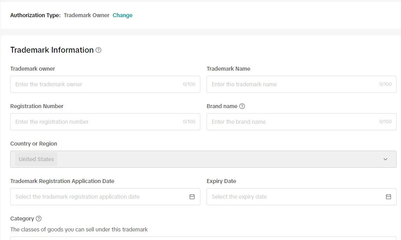The height and width of the screenshot is (240, 401).
Task: Click the Trademark Information section heading
Action: tap(52, 50)
